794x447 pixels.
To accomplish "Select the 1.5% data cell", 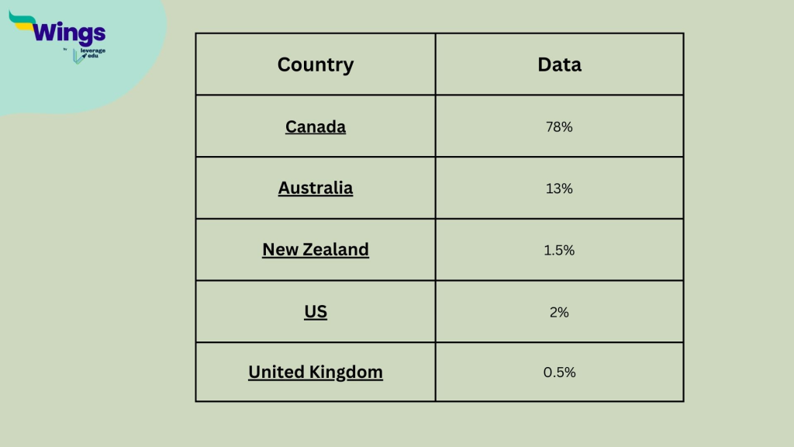I will pos(559,250).
